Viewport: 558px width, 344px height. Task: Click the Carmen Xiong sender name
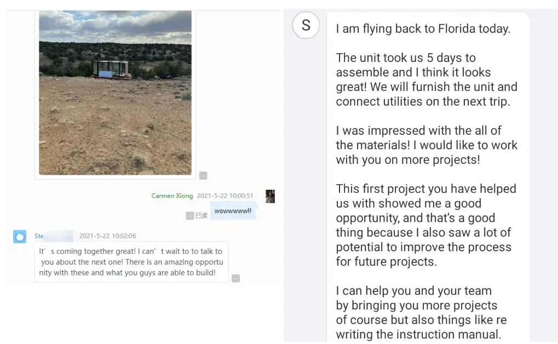pos(172,196)
